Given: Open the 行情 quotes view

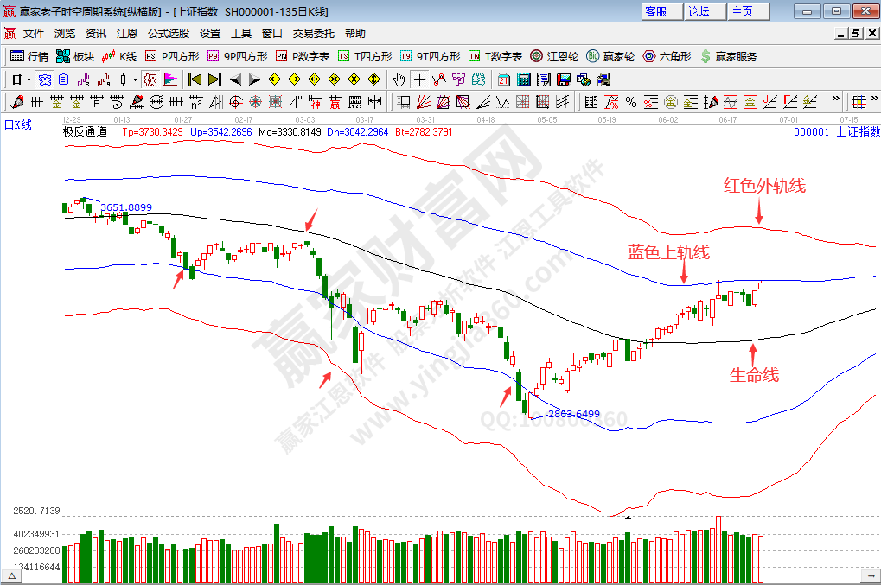Looking at the screenshot, I should 29,56.
